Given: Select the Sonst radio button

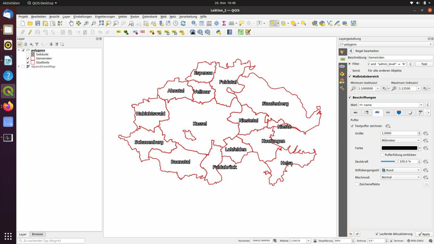Looking at the screenshot, I should 350,70.
